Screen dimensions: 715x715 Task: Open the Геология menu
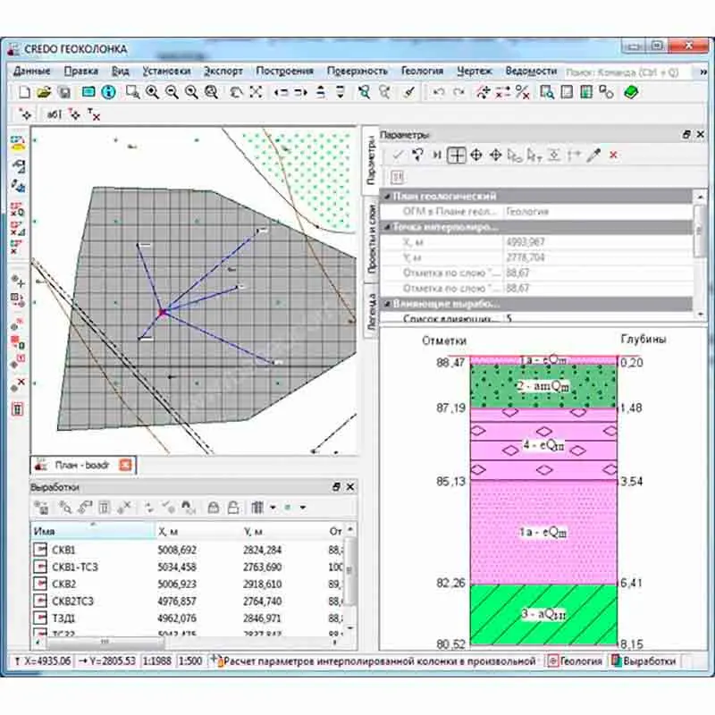pos(422,71)
